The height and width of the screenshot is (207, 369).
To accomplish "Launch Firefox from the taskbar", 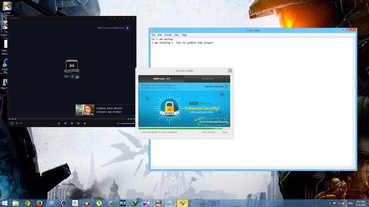I will [40, 203].
